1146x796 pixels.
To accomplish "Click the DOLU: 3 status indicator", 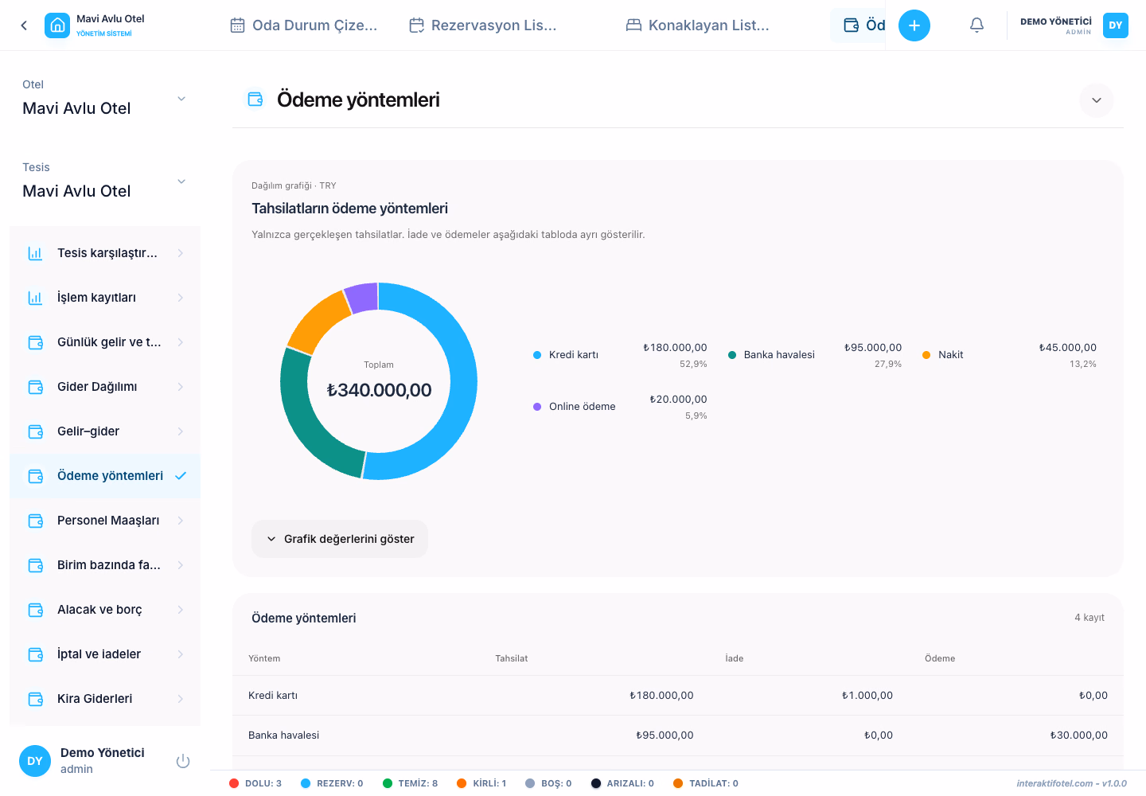I will click(x=255, y=783).
